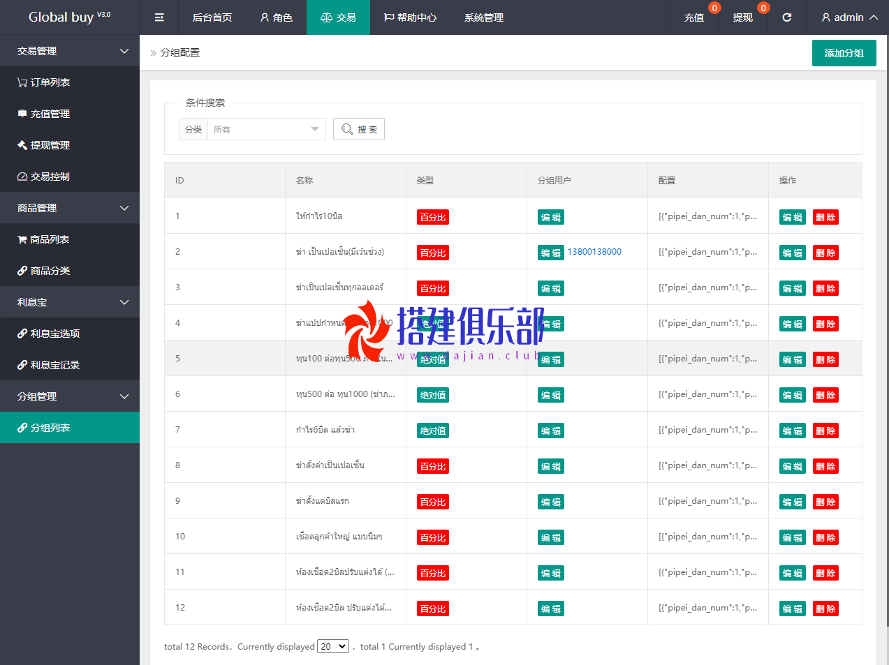The height and width of the screenshot is (665, 889).
Task: Open 充值管理 in sidebar
Action: tap(70, 114)
